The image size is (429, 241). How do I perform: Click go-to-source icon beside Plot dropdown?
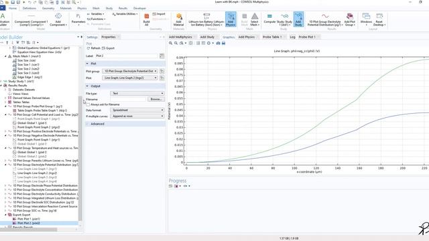(162, 78)
